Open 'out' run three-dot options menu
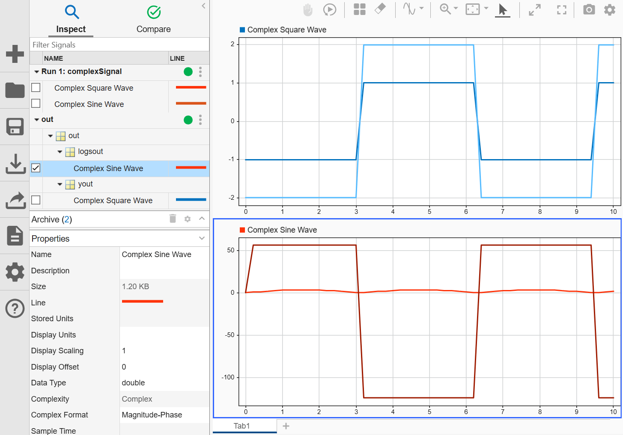 coord(200,120)
